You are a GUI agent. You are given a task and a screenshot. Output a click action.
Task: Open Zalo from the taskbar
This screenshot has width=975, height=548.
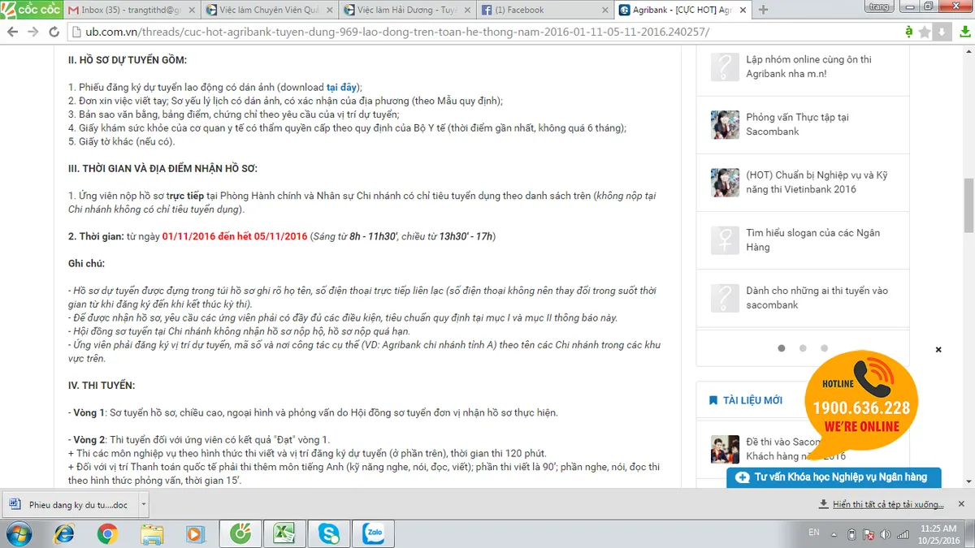click(374, 533)
